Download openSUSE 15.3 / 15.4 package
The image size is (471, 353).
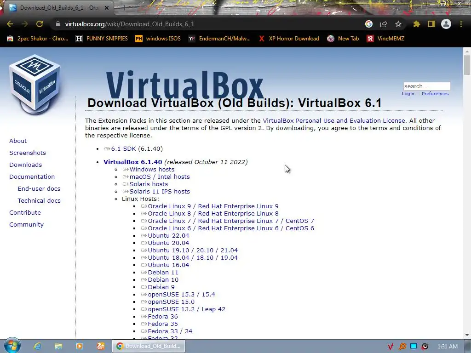click(x=181, y=295)
